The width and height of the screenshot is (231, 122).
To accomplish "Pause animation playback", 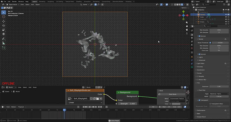I will coord(90,107).
